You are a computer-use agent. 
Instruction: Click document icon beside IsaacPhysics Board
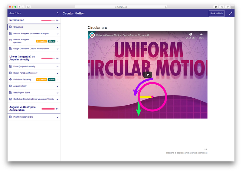(x=11, y=93)
